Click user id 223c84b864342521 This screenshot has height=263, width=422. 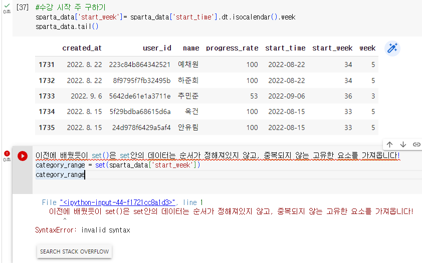tap(140, 64)
